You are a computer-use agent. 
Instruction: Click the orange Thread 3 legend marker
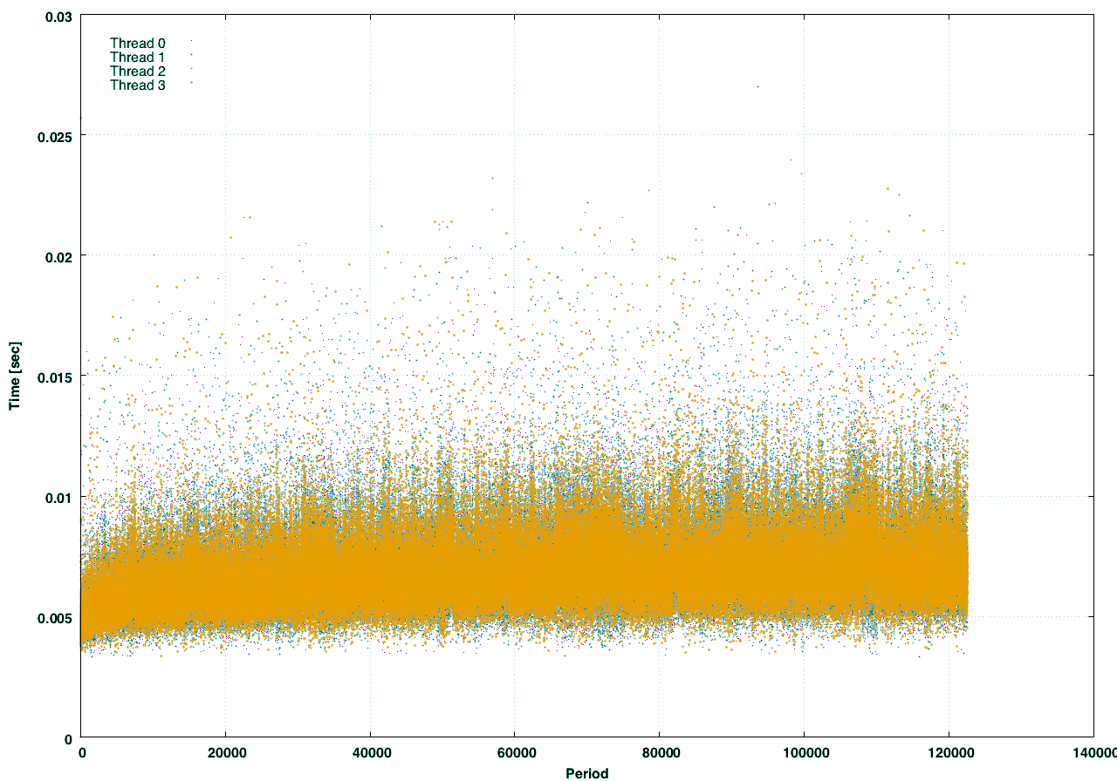click(x=191, y=83)
